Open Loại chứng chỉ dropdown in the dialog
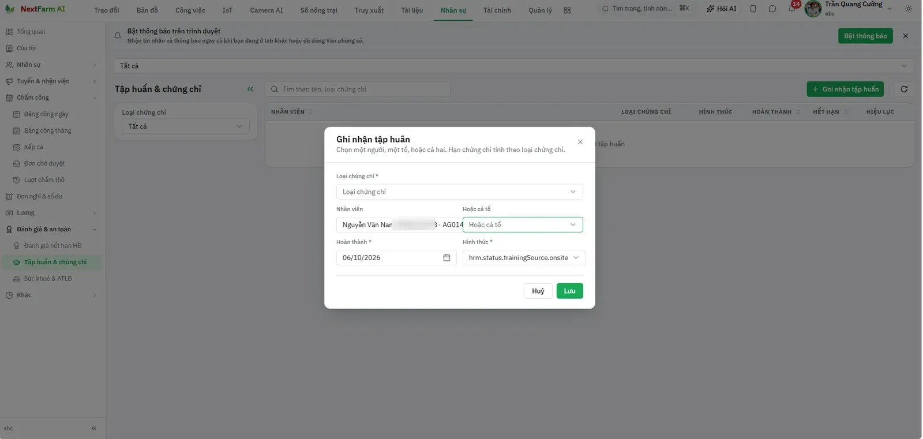Screen dimensions: 923x439 [459, 192]
